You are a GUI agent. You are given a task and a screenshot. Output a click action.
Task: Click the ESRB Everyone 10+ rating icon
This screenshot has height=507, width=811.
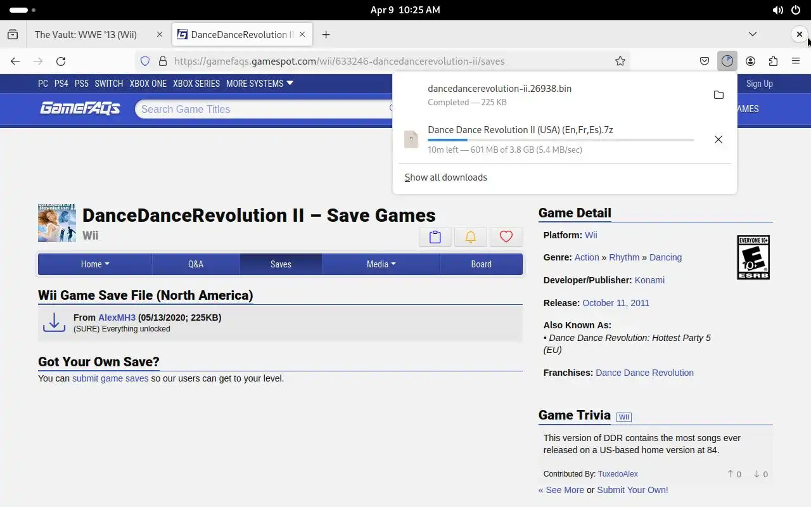(x=753, y=257)
